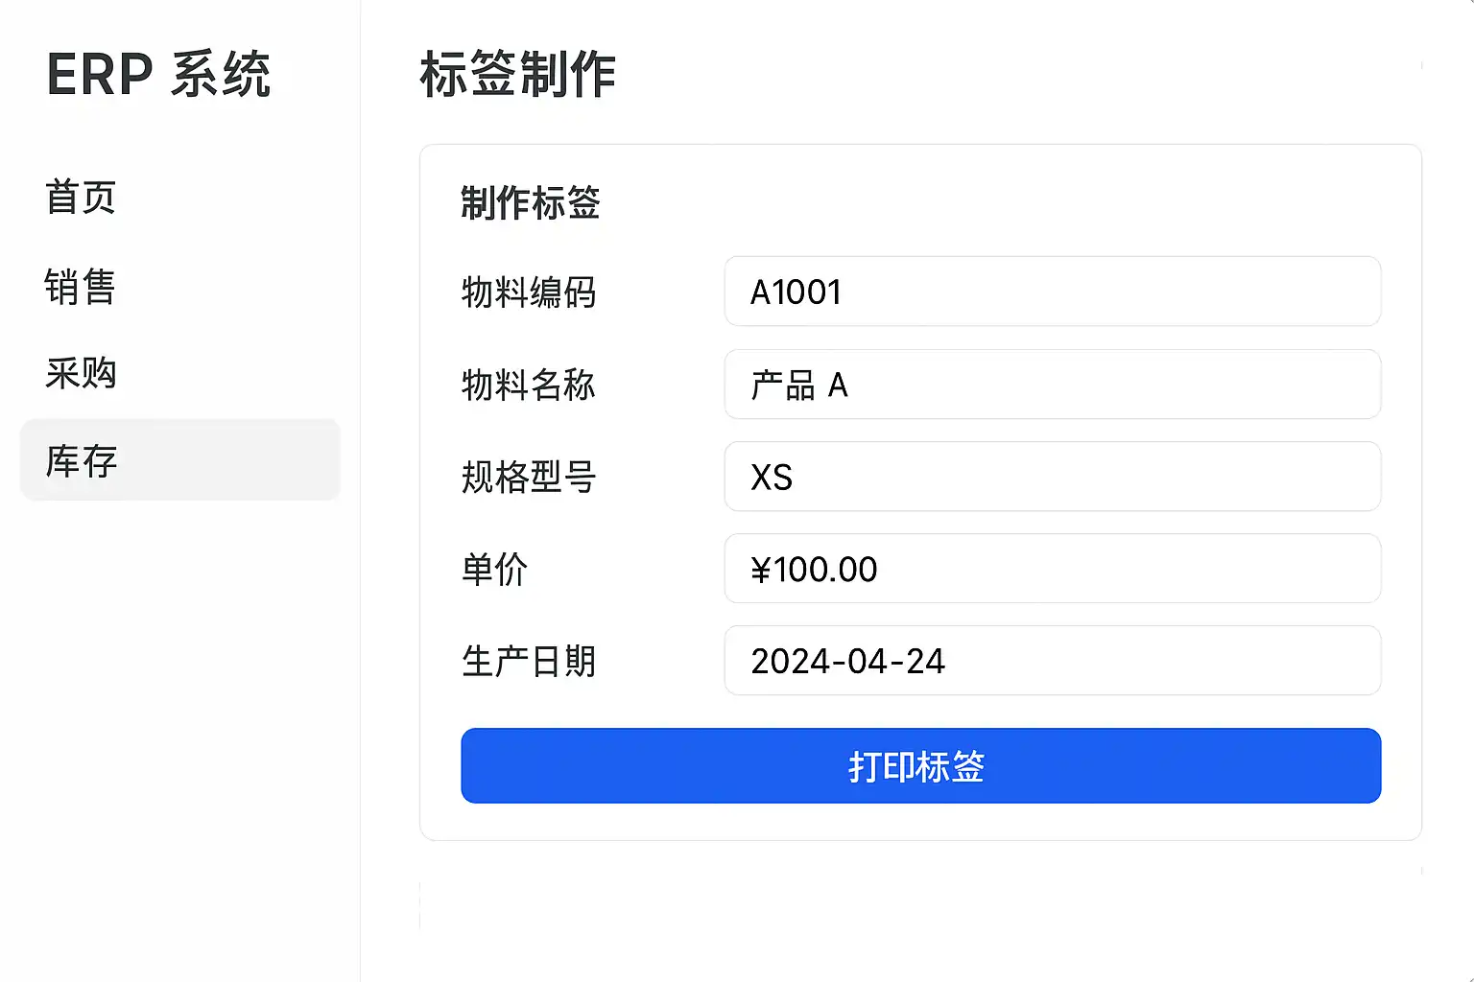Click the 生产日期 label text
The width and height of the screenshot is (1474, 982).
coord(529,661)
